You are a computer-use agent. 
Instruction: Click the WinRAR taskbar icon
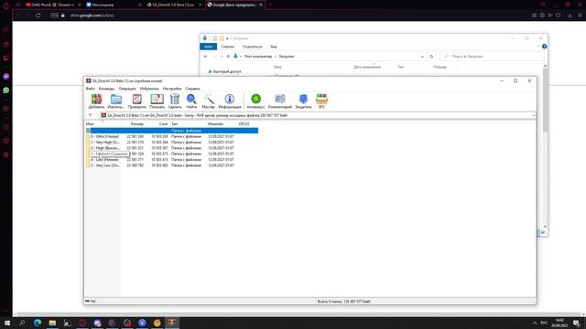(172, 323)
